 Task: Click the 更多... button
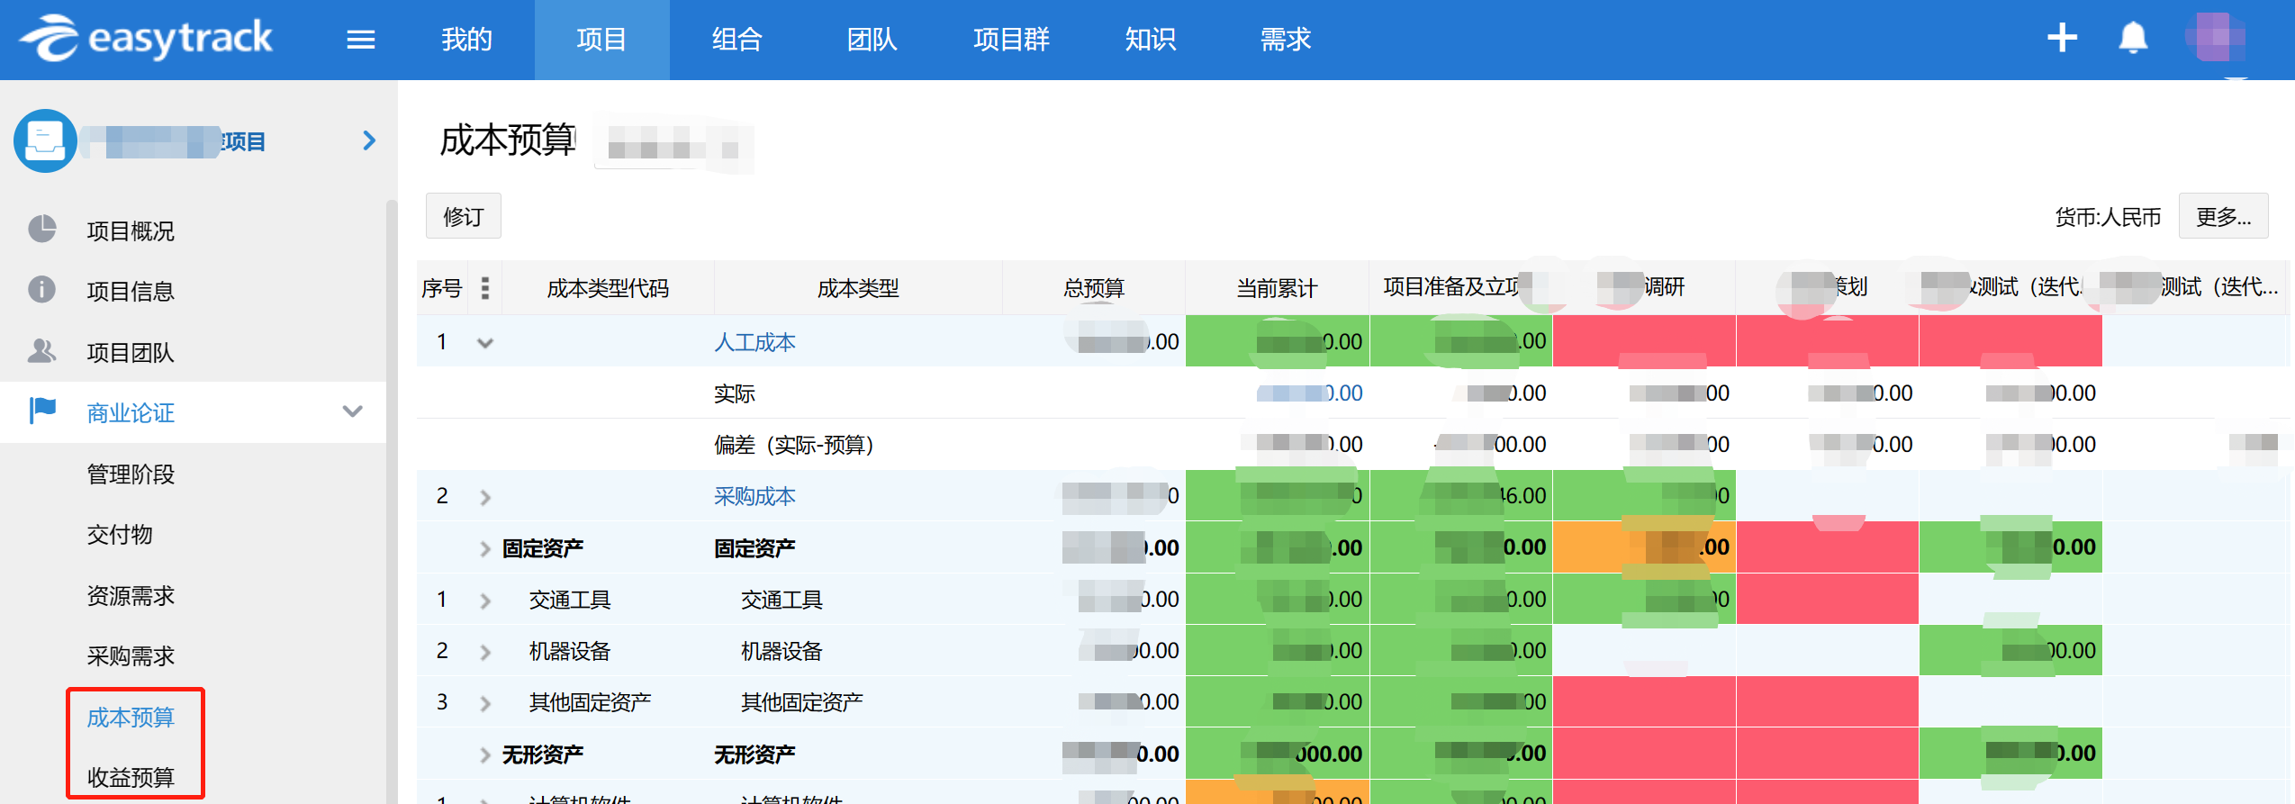pos(2222,217)
